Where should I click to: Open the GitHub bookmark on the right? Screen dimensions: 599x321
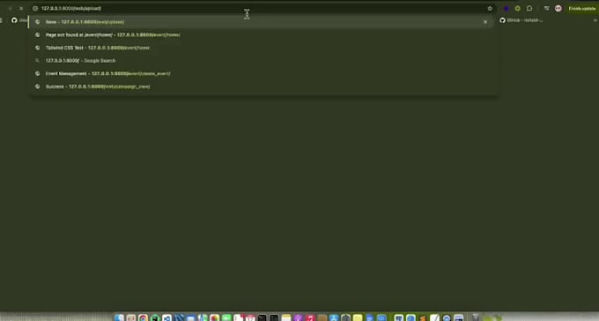(521, 20)
